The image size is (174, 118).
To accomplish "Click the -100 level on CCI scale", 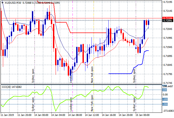I will click(165, 99).
